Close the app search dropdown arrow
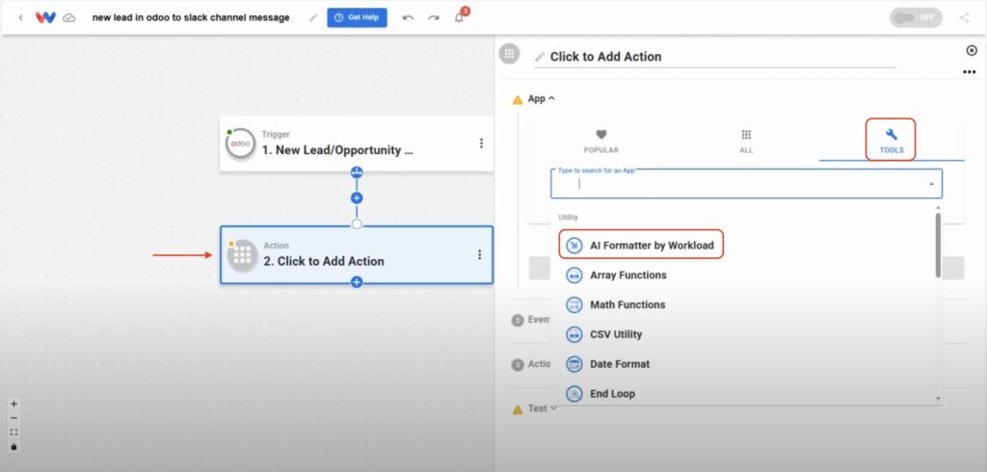This screenshot has width=987, height=472. [x=931, y=184]
